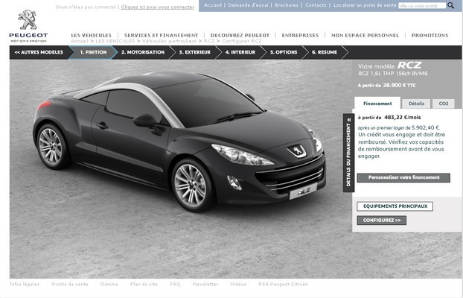The width and height of the screenshot is (463, 298).
Task: Select step 4. INTERIEUR
Action: pyautogui.click(x=240, y=52)
